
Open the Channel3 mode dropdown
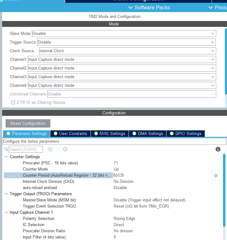click(x=122, y=77)
